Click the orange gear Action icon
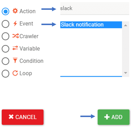This screenshot has width=131, height=128. click(15, 11)
